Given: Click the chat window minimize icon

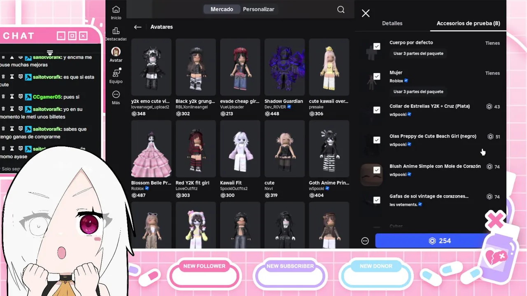Looking at the screenshot, I should point(61,36).
